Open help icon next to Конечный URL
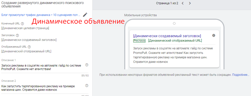The image size is (251, 96). tap(22, 24)
